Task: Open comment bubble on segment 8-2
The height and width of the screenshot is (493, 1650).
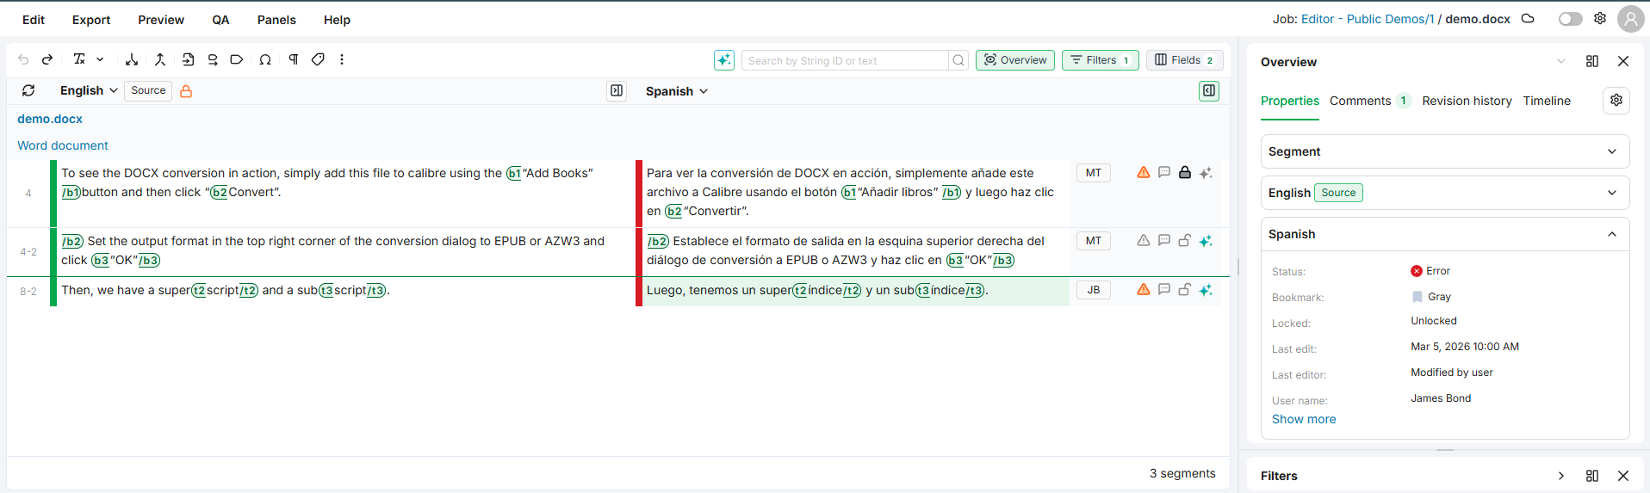Action: click(x=1164, y=290)
